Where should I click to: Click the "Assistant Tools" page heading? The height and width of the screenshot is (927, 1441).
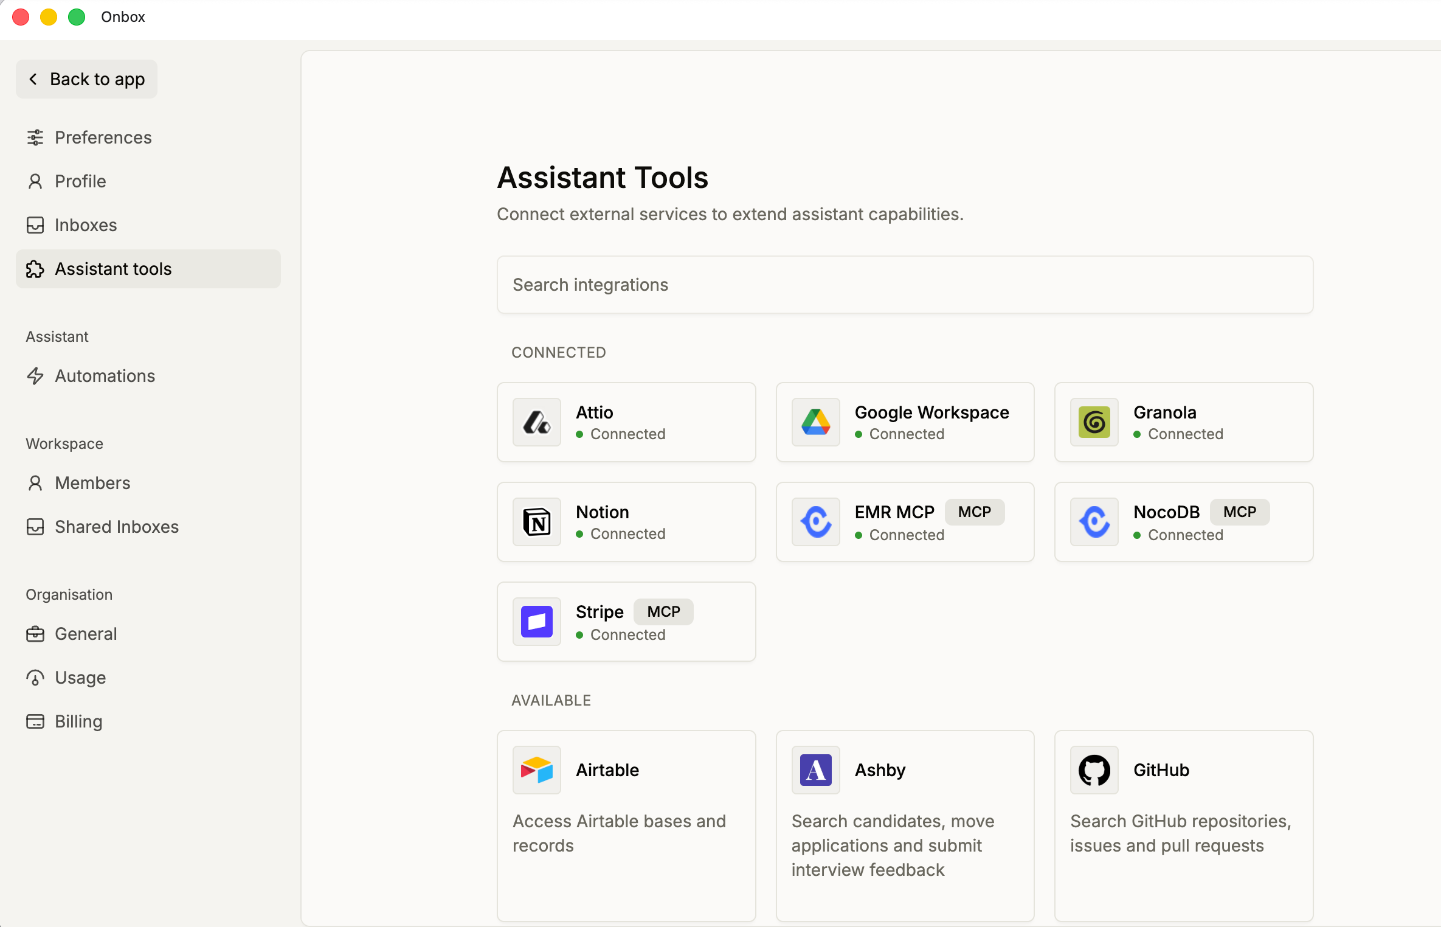click(603, 178)
